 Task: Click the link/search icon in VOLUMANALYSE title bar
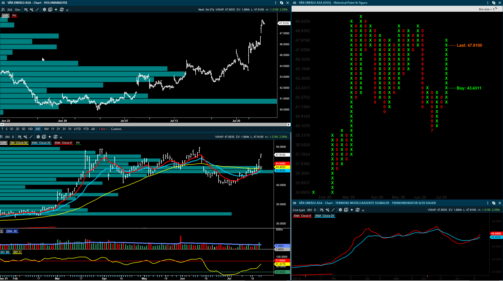click(x=282, y=3)
